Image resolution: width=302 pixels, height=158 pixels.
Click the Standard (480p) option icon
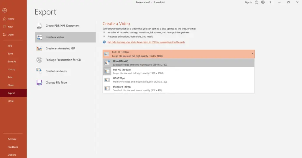point(107,88)
